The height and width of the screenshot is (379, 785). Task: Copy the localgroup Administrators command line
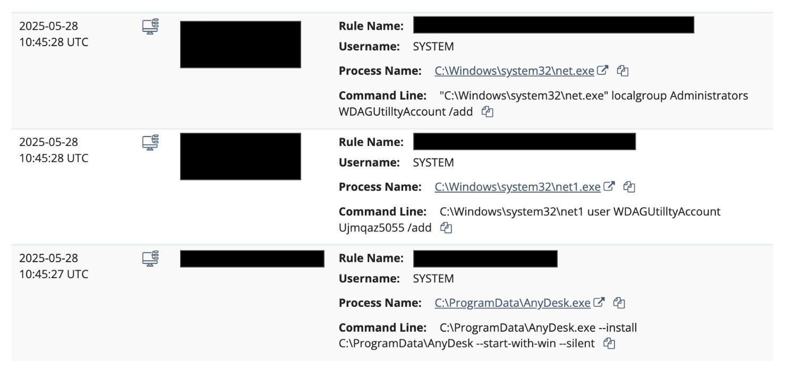[x=487, y=112]
